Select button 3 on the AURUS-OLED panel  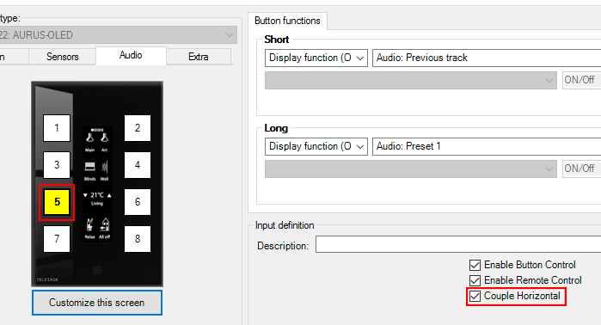pyautogui.click(x=57, y=165)
